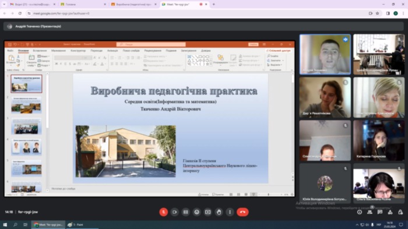
Task: Open the activities panel icon
Action: click(390, 212)
